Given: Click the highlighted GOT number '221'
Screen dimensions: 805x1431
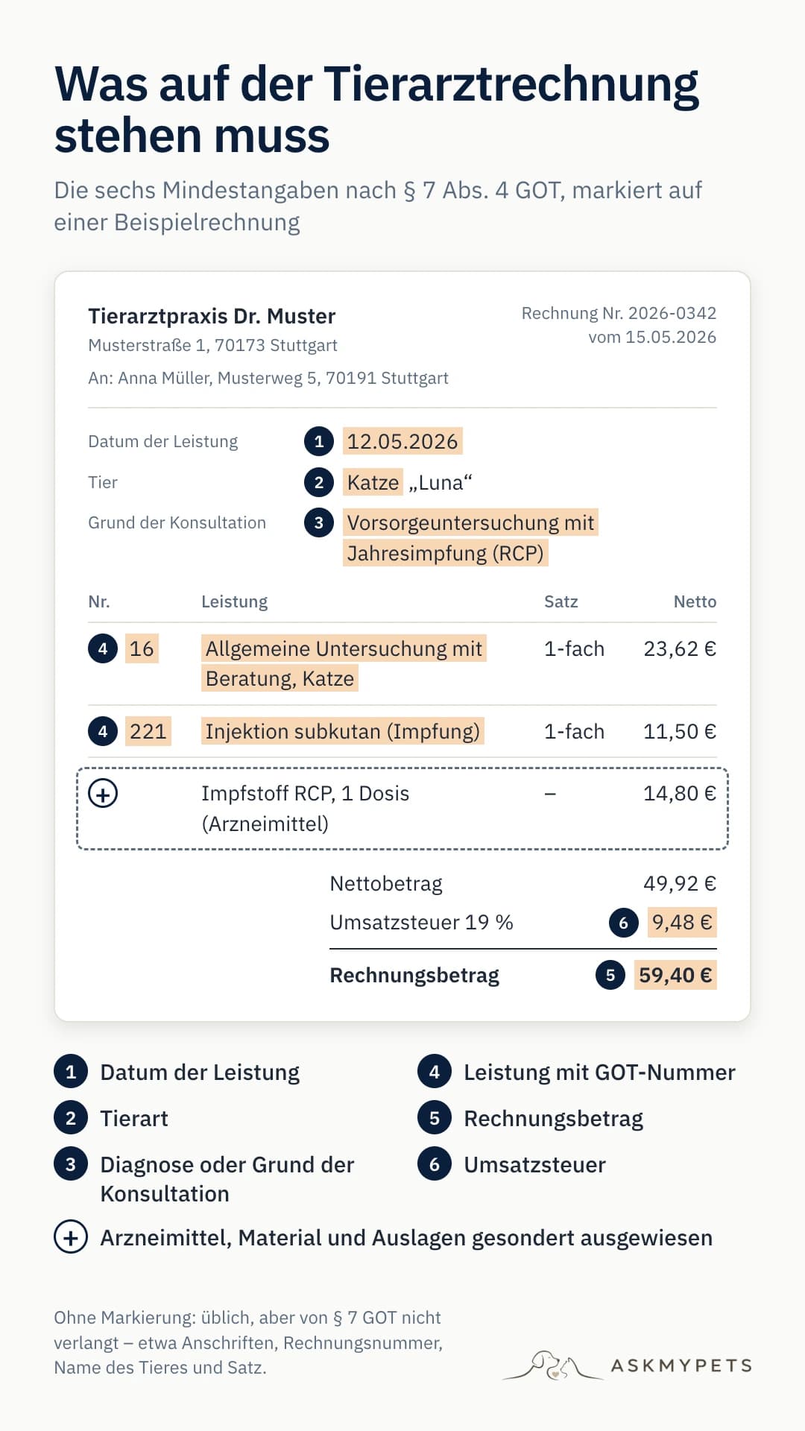Looking at the screenshot, I should pos(148,731).
